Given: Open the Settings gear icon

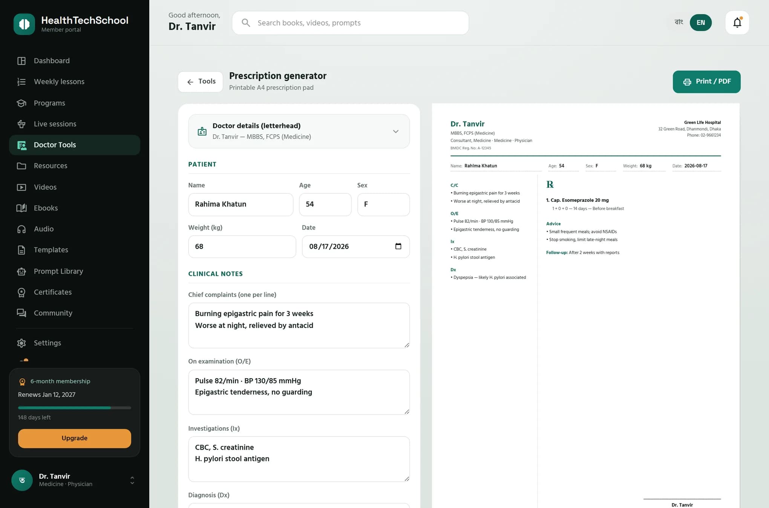Looking at the screenshot, I should [21, 343].
